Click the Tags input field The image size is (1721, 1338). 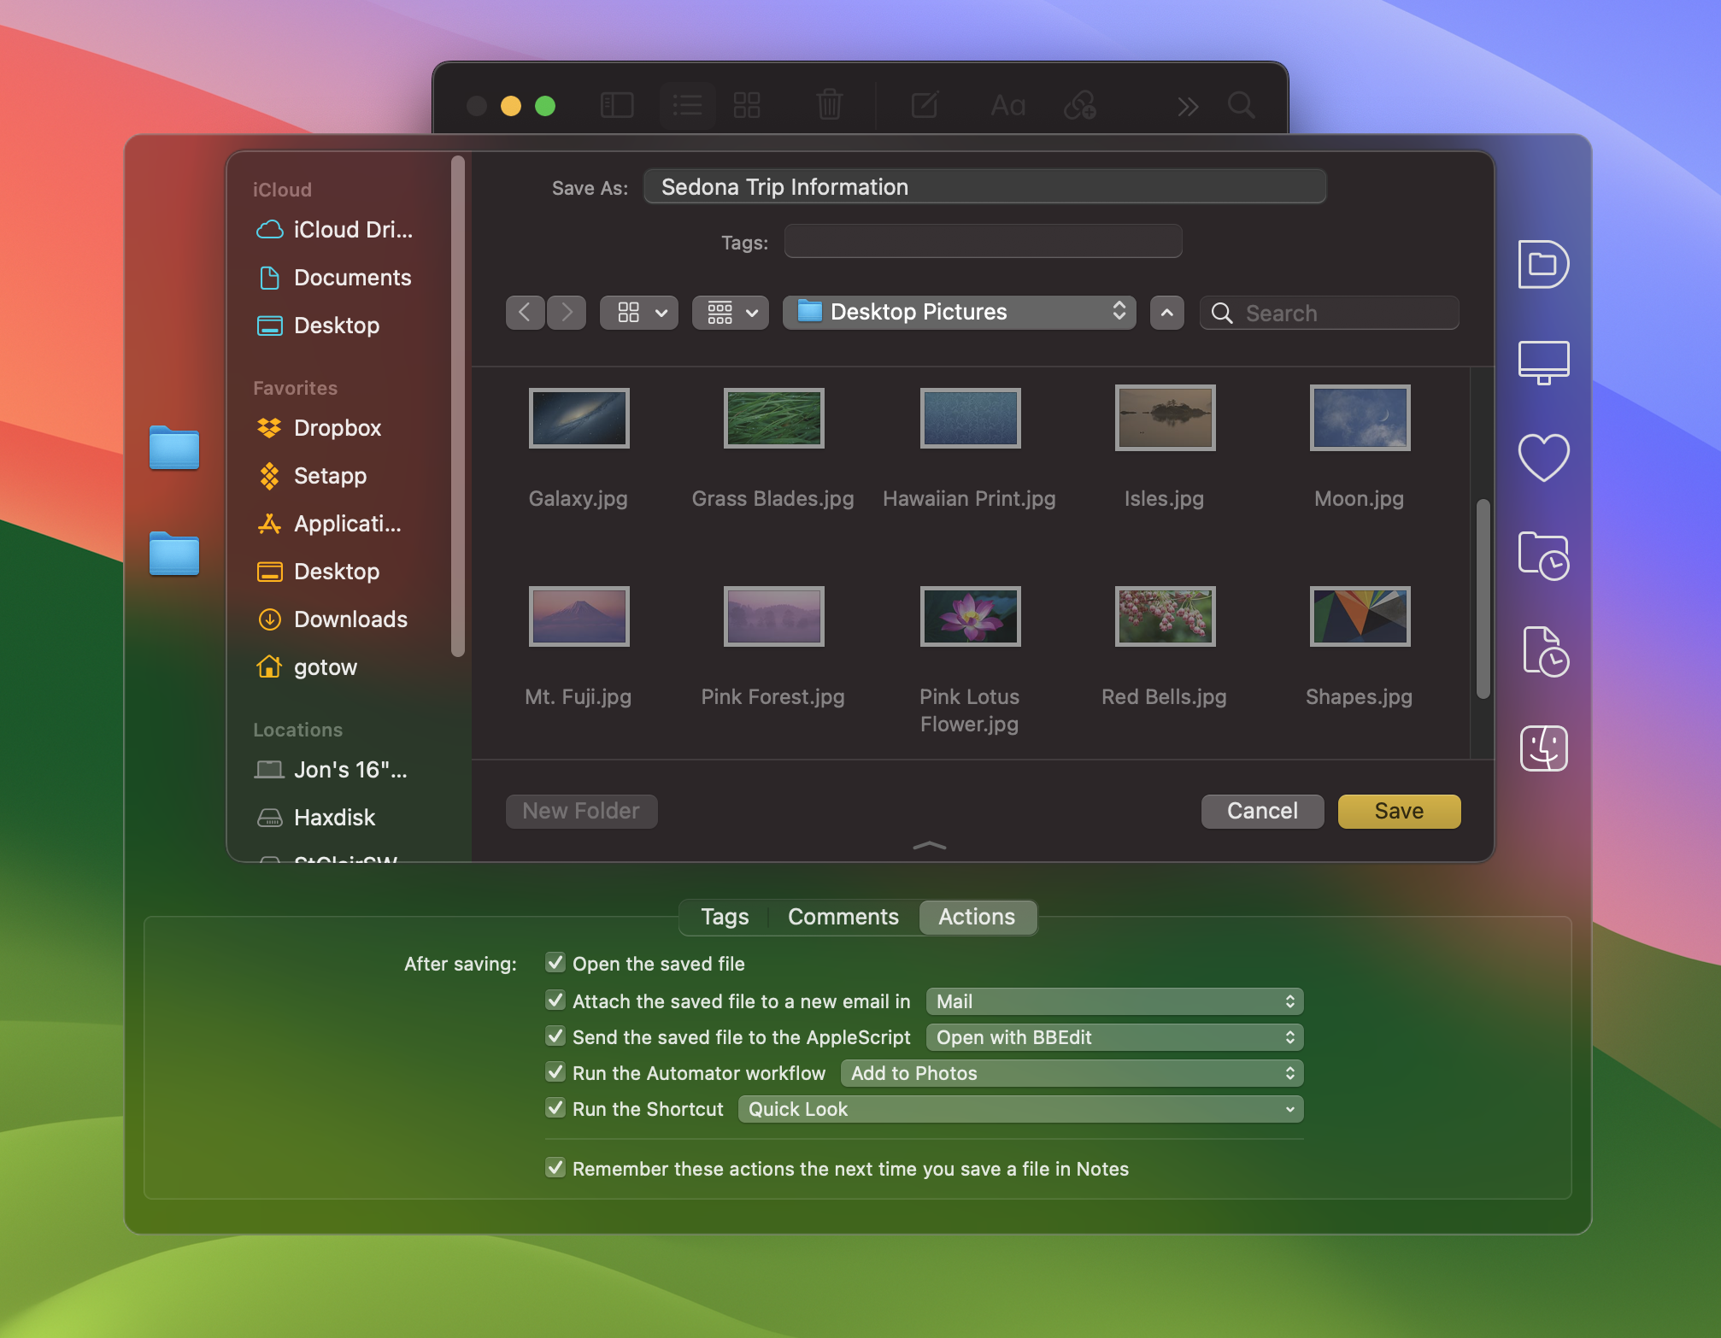983,242
